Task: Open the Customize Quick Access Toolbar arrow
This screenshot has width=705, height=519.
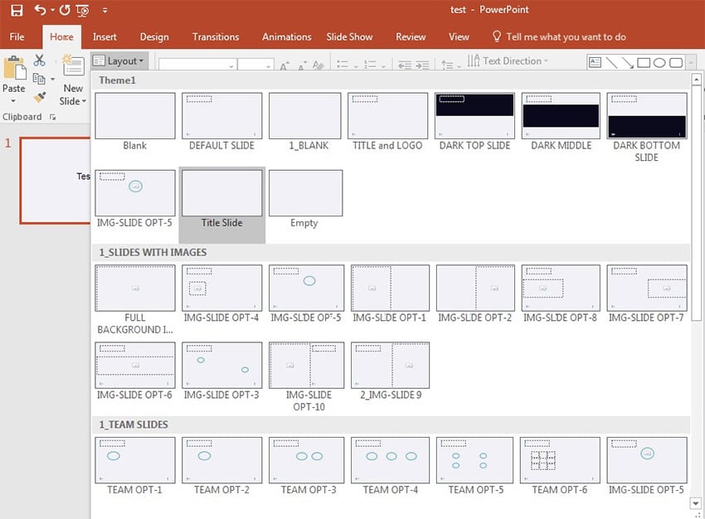Action: pyautogui.click(x=105, y=11)
